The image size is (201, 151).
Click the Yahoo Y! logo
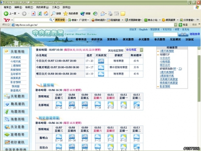coord(7,20)
